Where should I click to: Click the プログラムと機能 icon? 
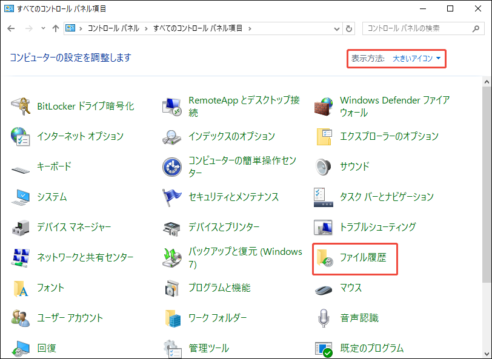172,288
